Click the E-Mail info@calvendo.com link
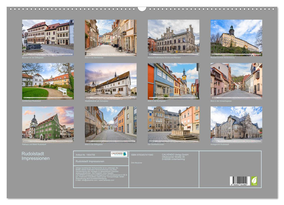This screenshot has width=284, height=205. [87, 180]
